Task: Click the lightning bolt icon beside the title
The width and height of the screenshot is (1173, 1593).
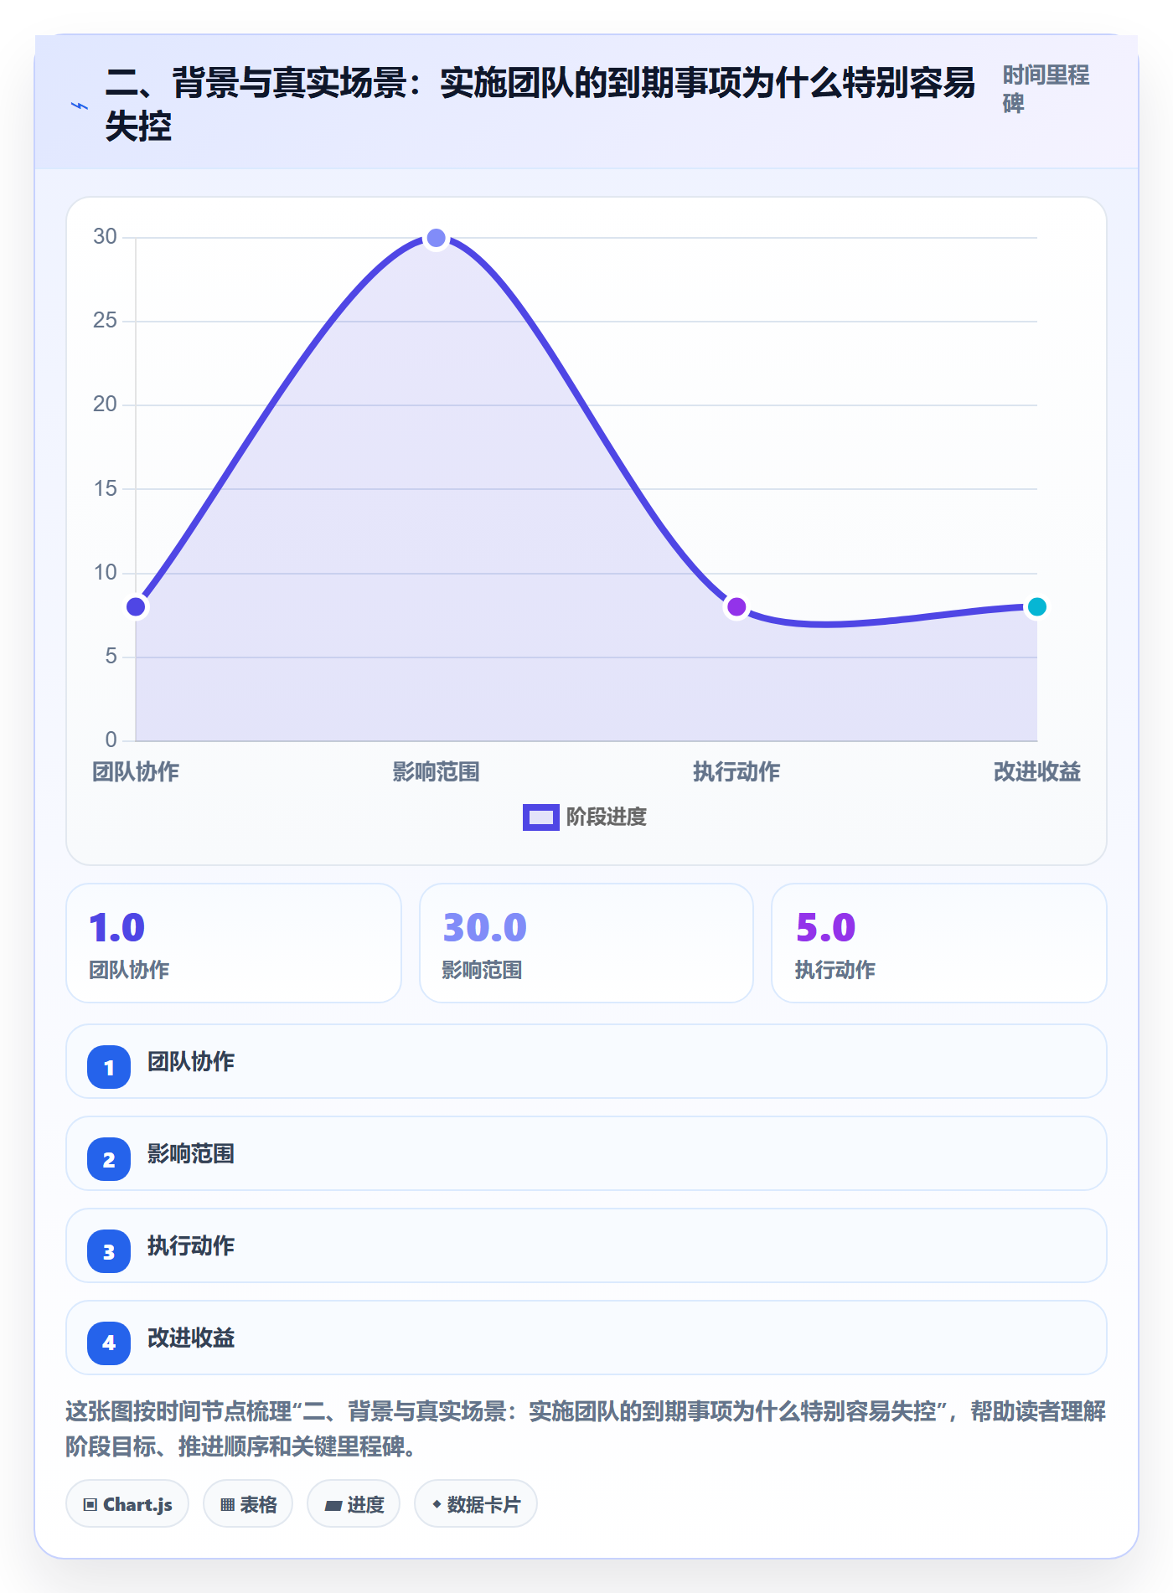Action: 80,106
